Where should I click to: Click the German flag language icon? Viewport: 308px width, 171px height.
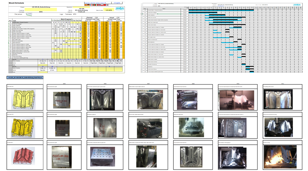click(x=88, y=5)
